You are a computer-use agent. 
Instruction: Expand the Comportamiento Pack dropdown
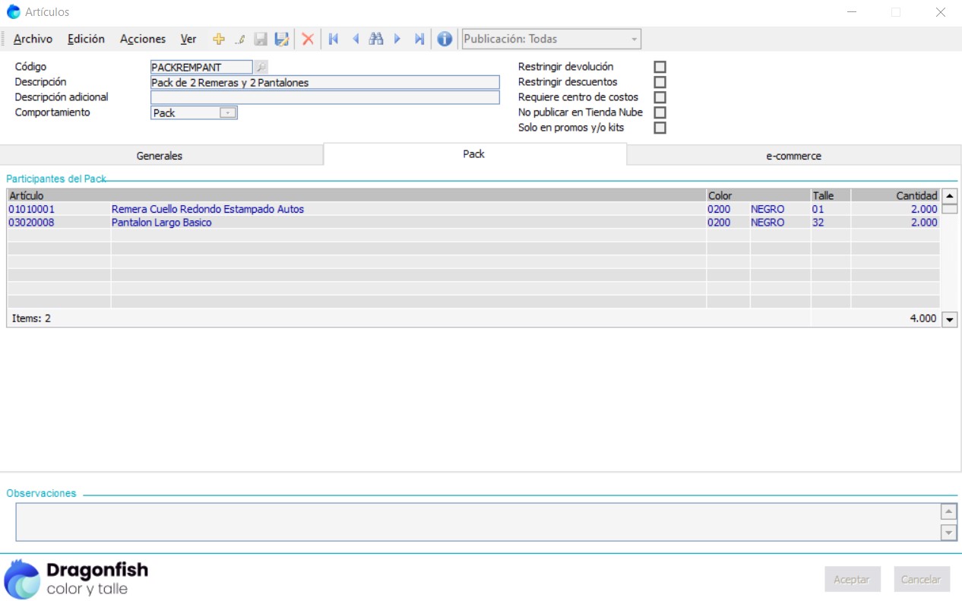click(228, 113)
